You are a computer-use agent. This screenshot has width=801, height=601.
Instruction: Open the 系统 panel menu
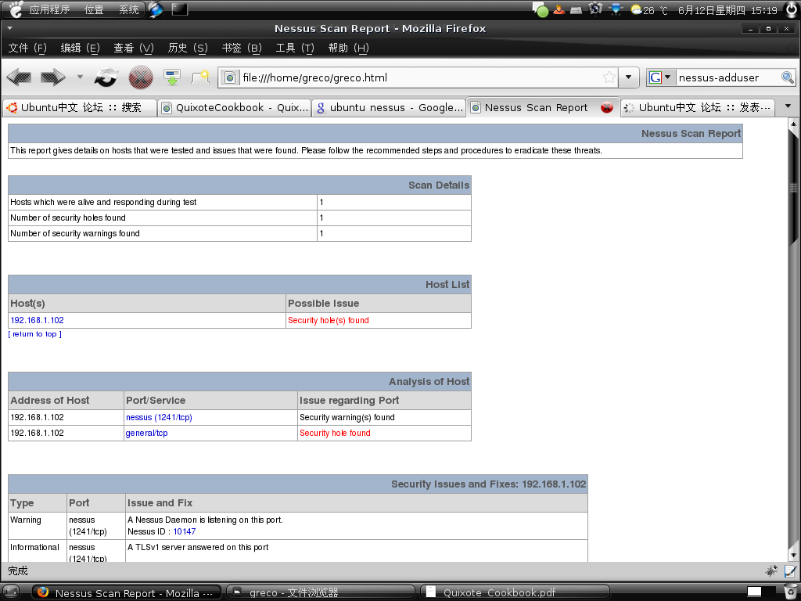[129, 9]
